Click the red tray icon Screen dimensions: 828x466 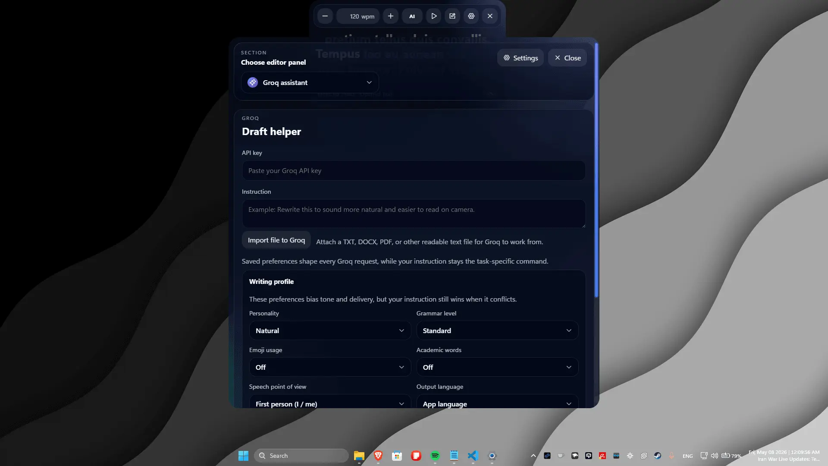(602, 456)
